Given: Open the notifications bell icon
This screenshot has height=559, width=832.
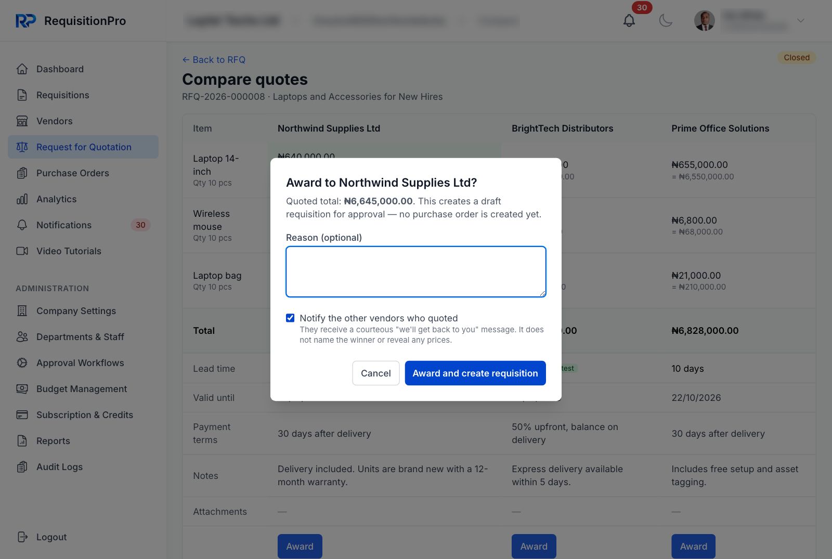Looking at the screenshot, I should 629,21.
